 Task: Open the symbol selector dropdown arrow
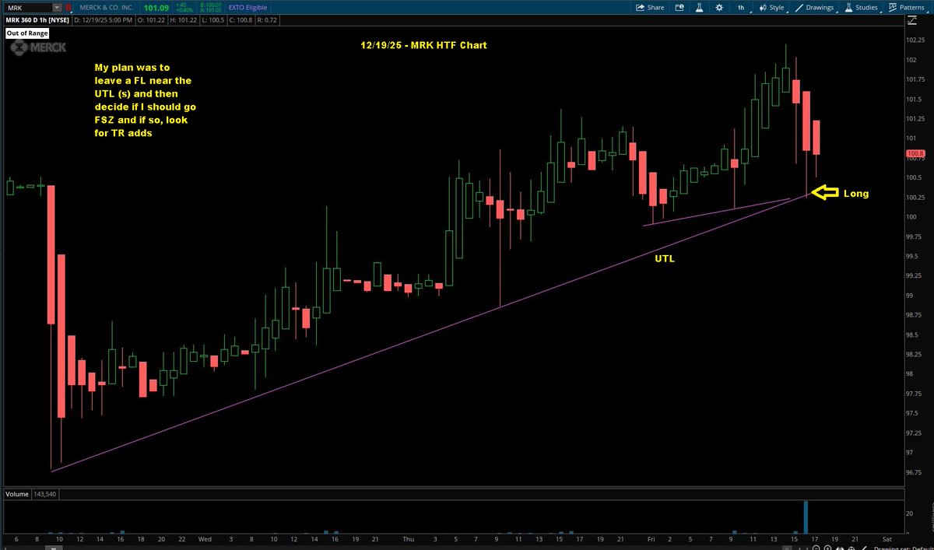tap(57, 7)
